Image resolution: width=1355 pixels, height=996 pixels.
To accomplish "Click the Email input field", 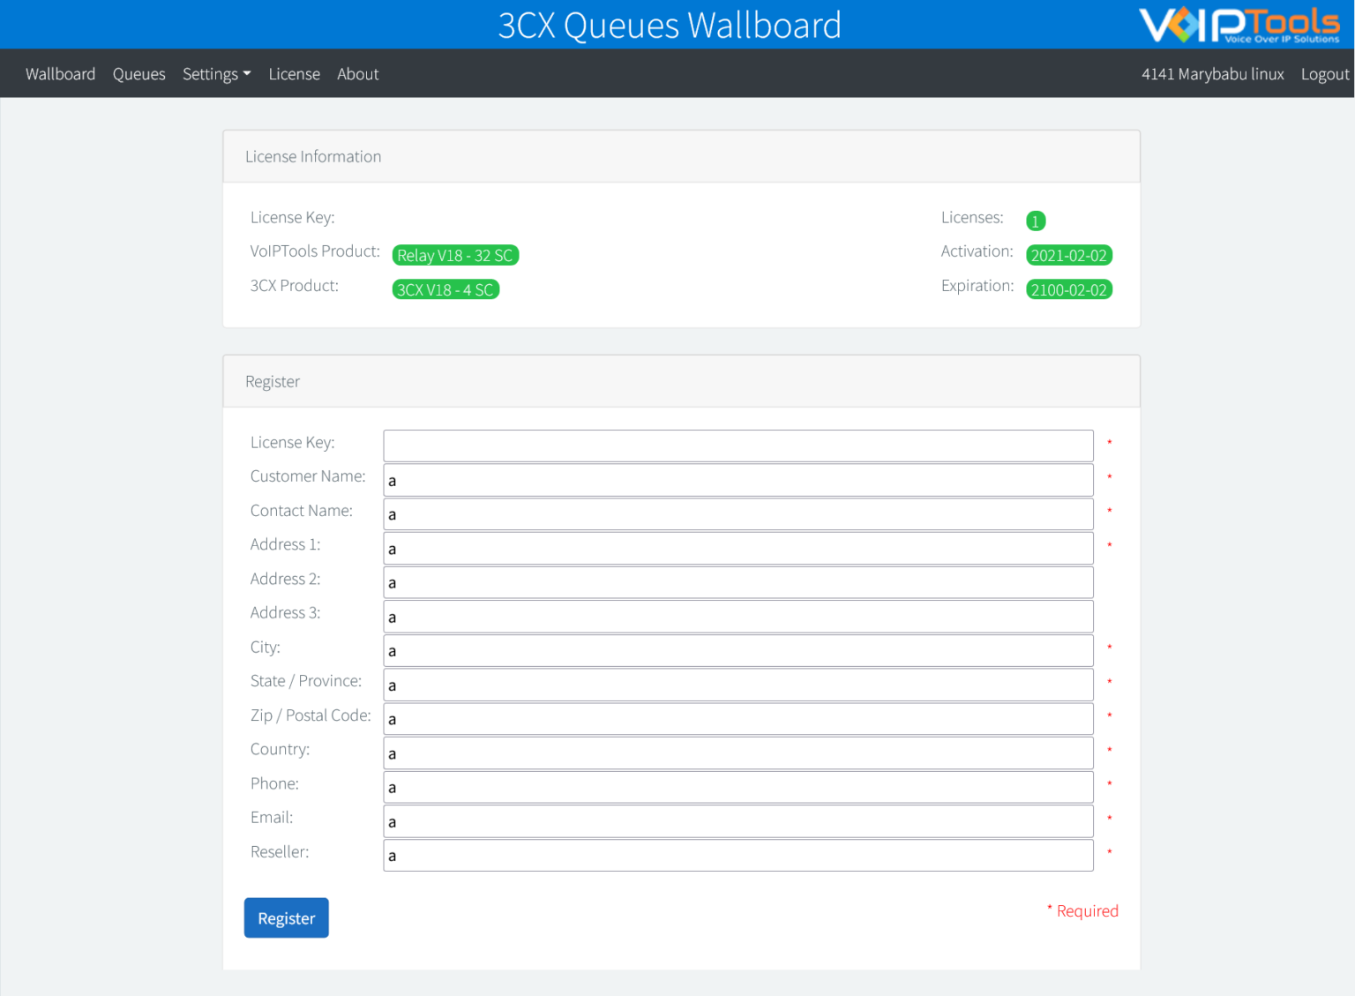I will coord(737,821).
